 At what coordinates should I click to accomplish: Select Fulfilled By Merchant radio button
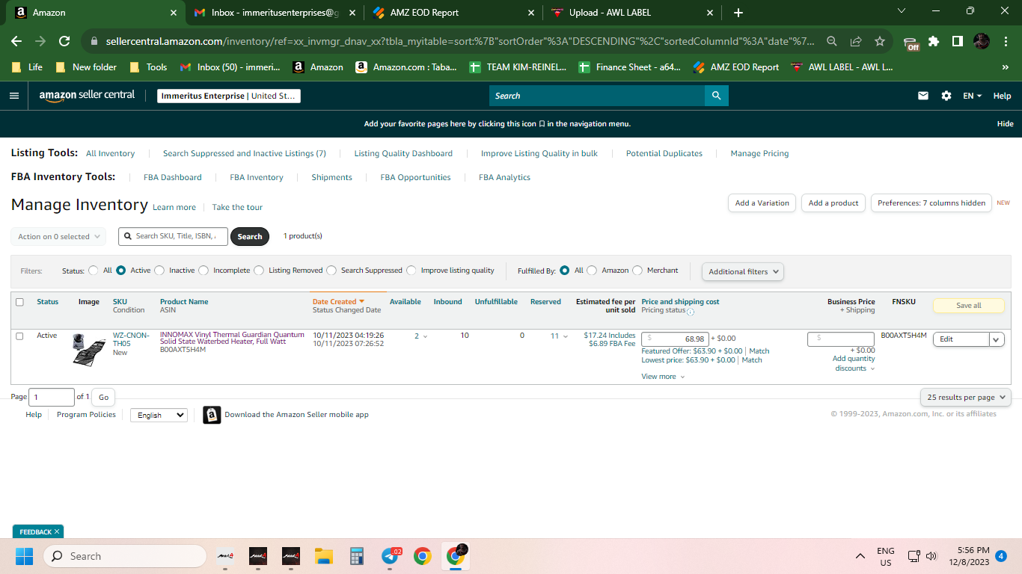[637, 271]
